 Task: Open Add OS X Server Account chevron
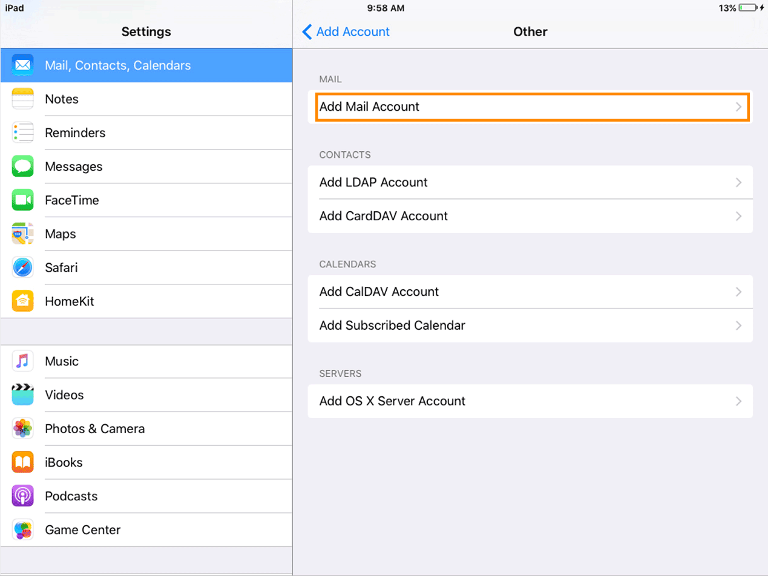click(738, 401)
